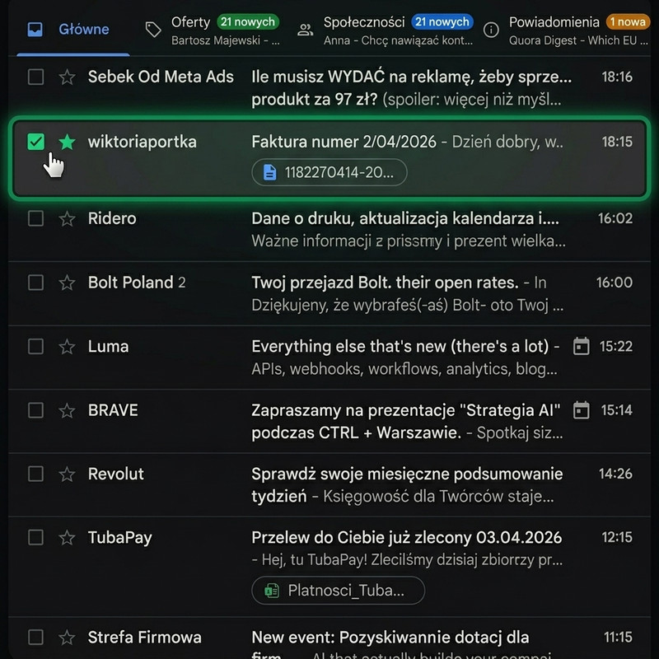Click sender name 'Revolut'
This screenshot has height=659, width=659.
[115, 474]
